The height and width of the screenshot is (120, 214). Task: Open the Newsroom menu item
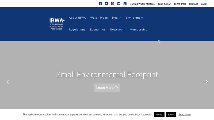point(118,30)
